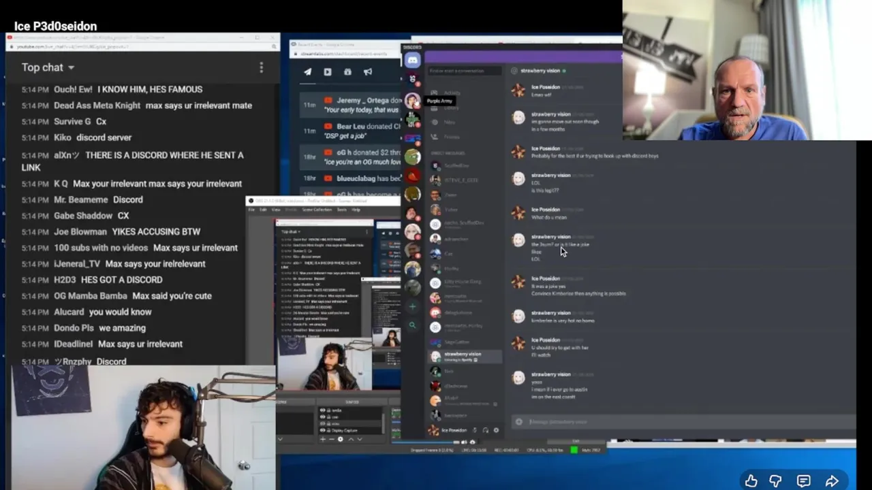The image size is (872, 490).
Task: Open the server icon directly below Discord home
Action: coord(412,79)
